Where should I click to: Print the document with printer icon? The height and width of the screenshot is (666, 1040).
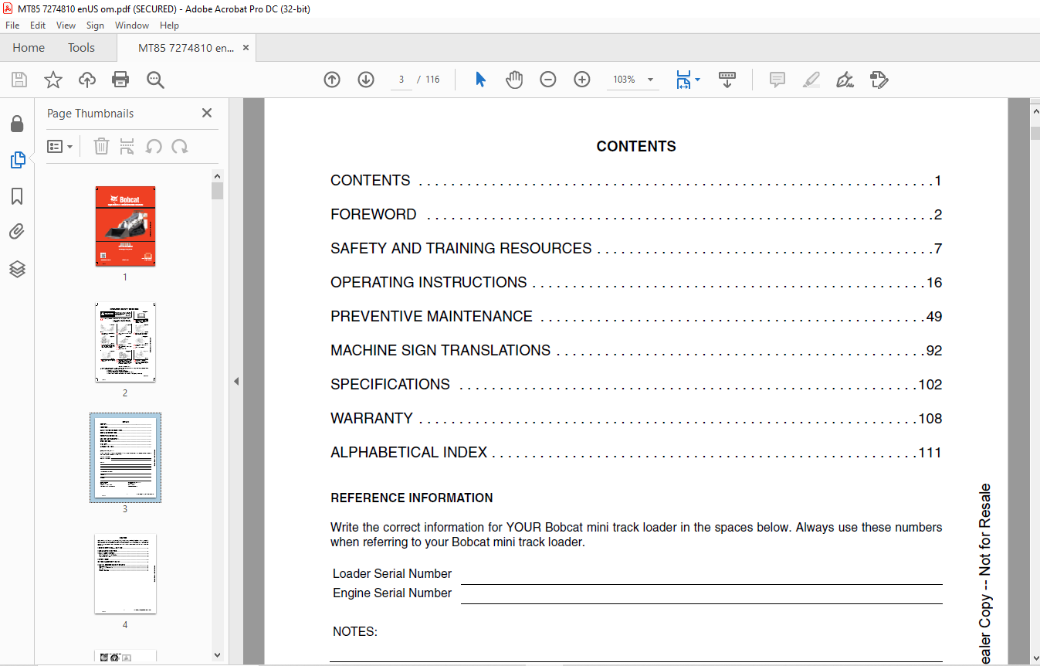click(120, 80)
